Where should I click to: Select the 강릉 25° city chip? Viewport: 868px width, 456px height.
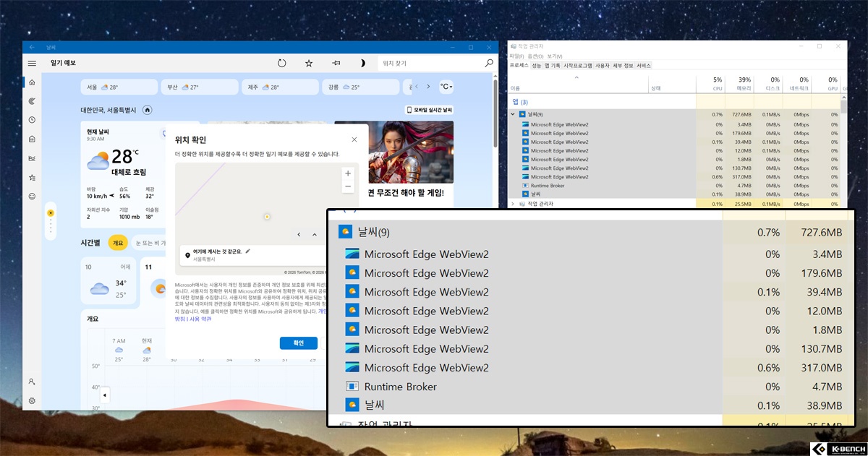[362, 87]
